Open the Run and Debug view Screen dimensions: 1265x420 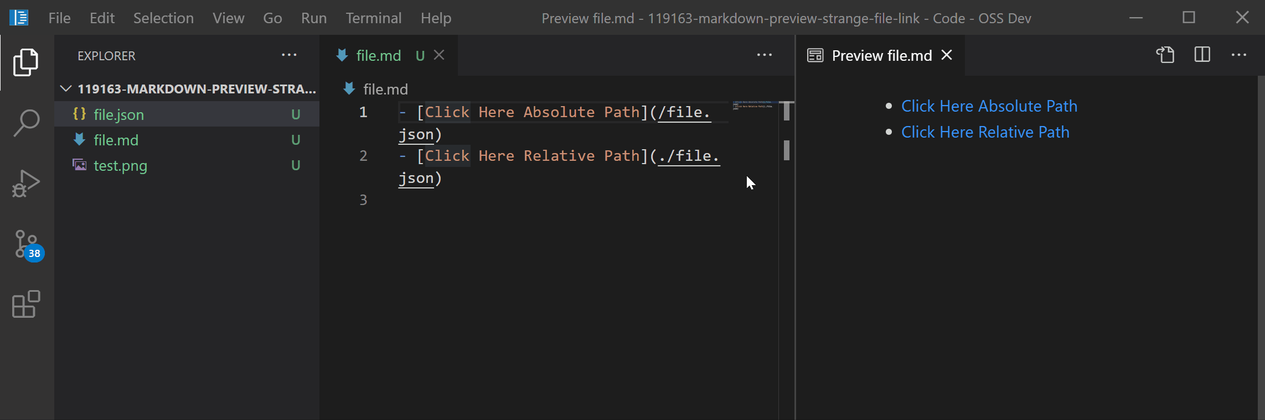coord(26,183)
